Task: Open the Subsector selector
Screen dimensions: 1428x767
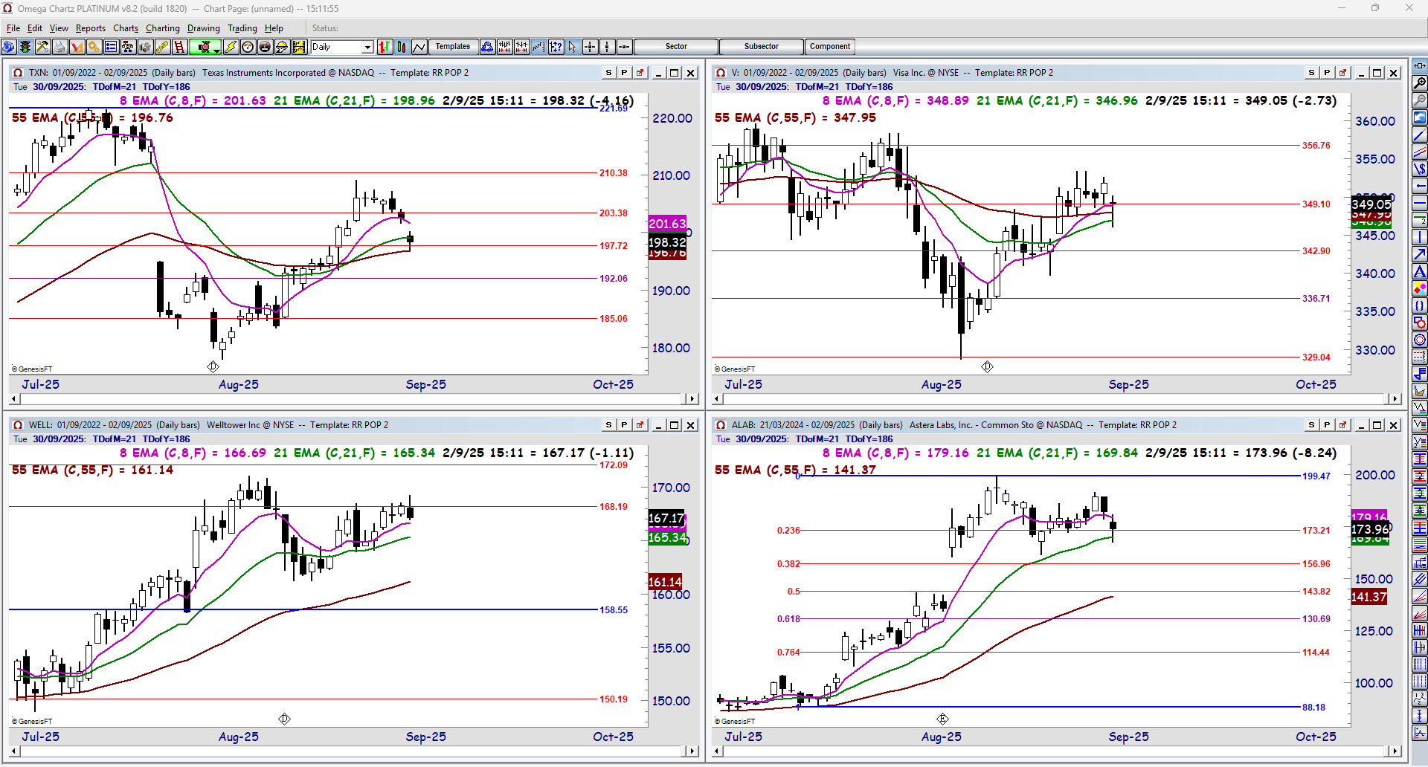Action: [x=762, y=47]
